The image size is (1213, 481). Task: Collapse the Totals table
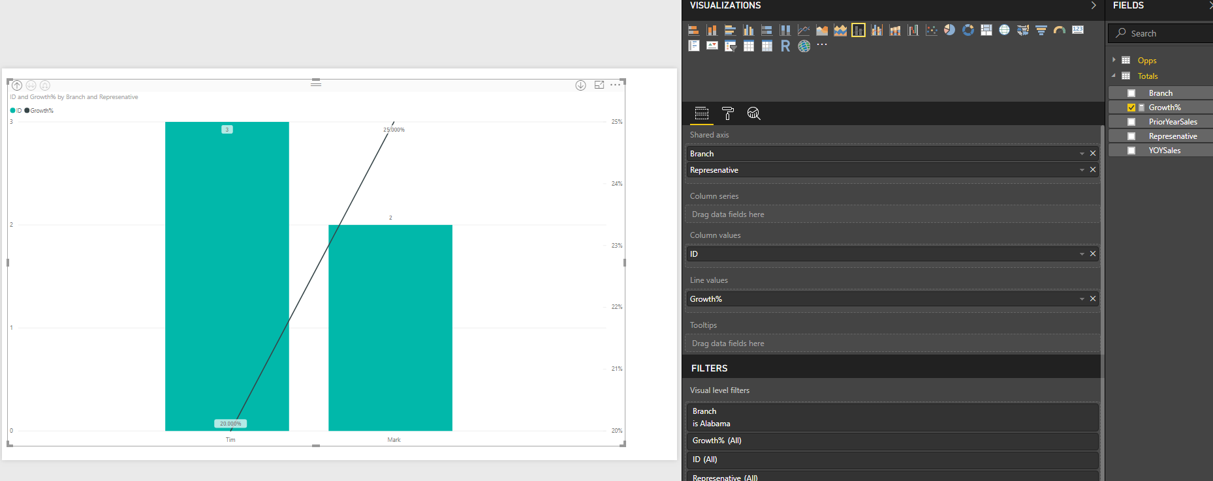1114,76
